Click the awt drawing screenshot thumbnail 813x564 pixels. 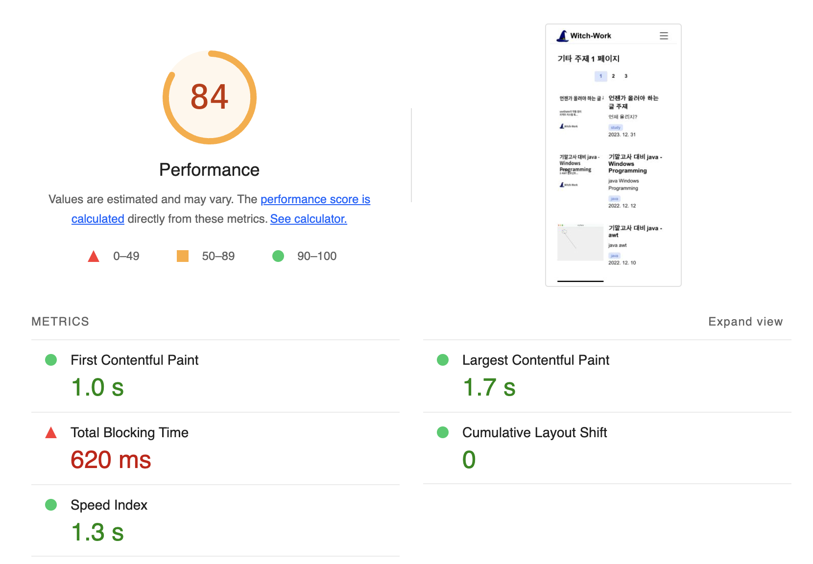pyautogui.click(x=580, y=242)
